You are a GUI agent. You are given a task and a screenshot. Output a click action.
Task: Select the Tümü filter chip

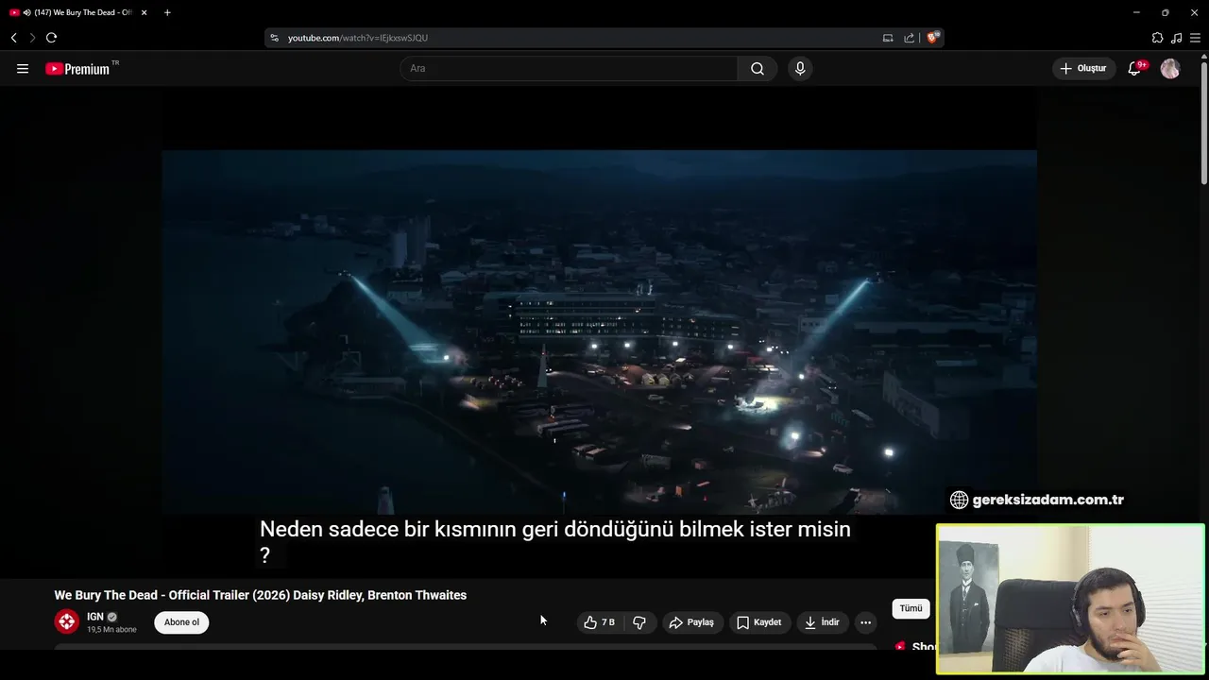click(911, 608)
